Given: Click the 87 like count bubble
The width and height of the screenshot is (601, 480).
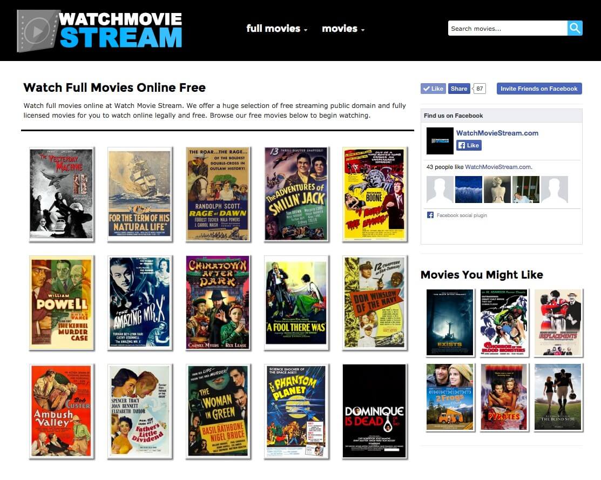Looking at the screenshot, I should tap(480, 89).
